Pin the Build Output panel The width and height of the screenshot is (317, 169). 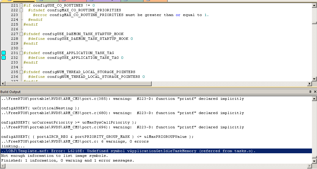[x=310, y=92]
